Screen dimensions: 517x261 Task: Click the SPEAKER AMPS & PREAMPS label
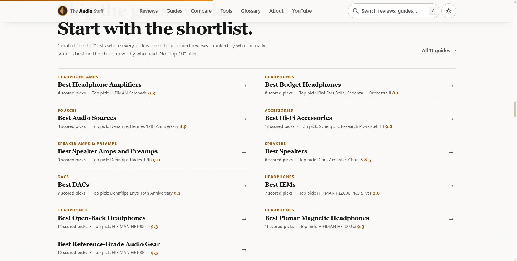87,144
